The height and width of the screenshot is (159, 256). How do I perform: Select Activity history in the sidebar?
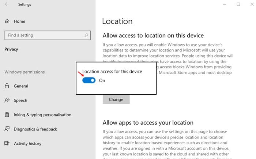[27, 143]
